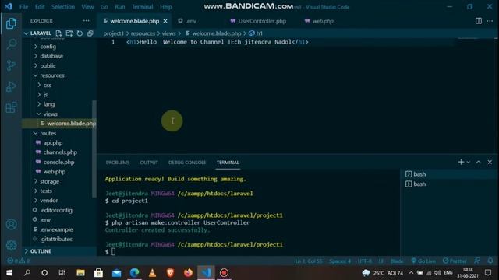Open Manage gear menu
This screenshot has height=280, width=499.
coord(11,245)
